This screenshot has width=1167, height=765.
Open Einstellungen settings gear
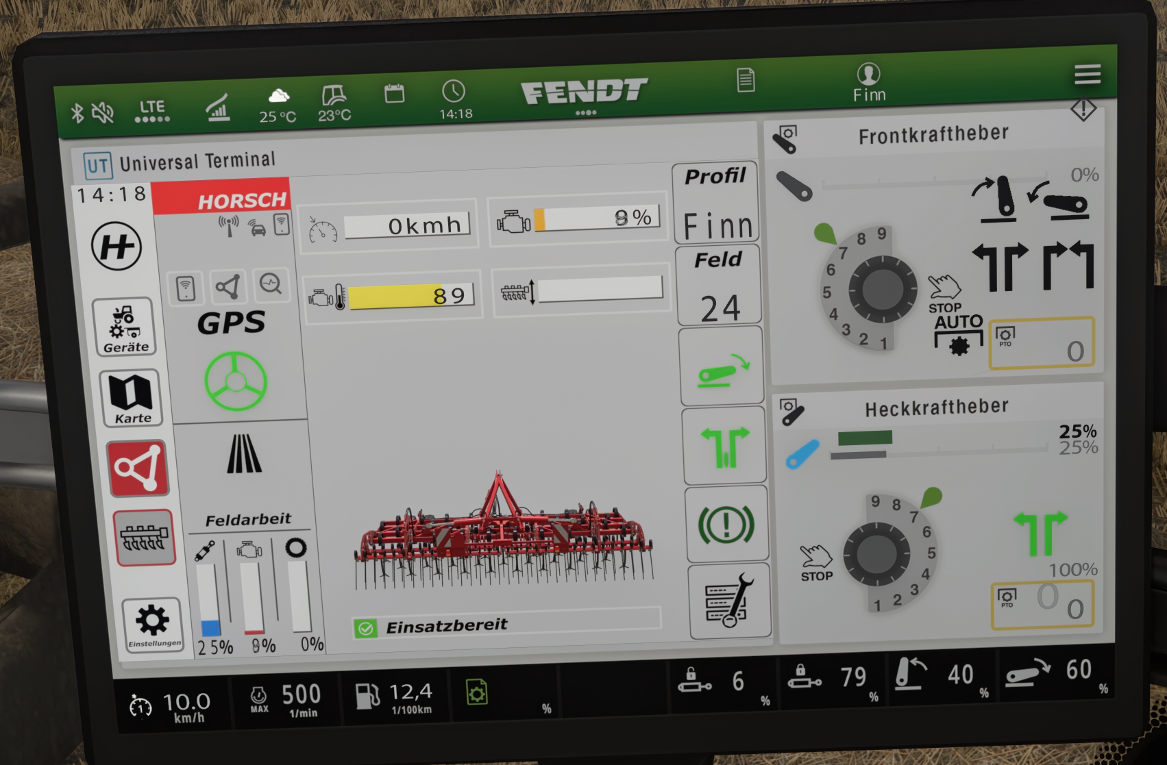[153, 625]
